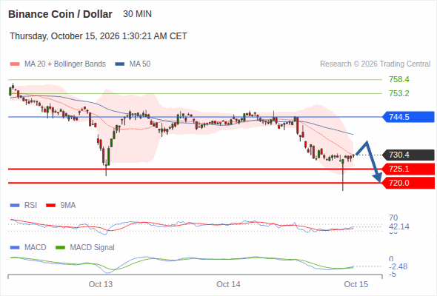437x296 pixels.
Task: Click the RSI legend label
Action: click(30, 206)
